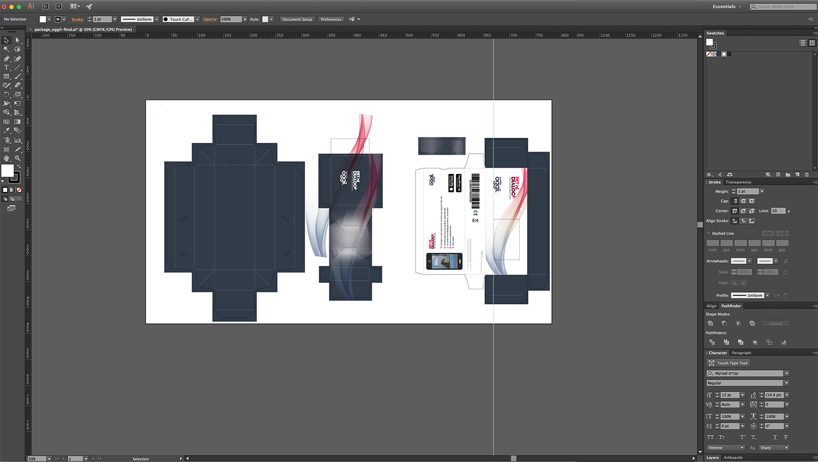Switch to the Transparency tab
This screenshot has height=462, width=818.
(x=738, y=182)
